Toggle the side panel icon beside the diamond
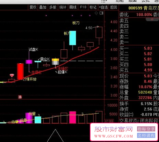The image size is (159, 142). tap(101, 13)
